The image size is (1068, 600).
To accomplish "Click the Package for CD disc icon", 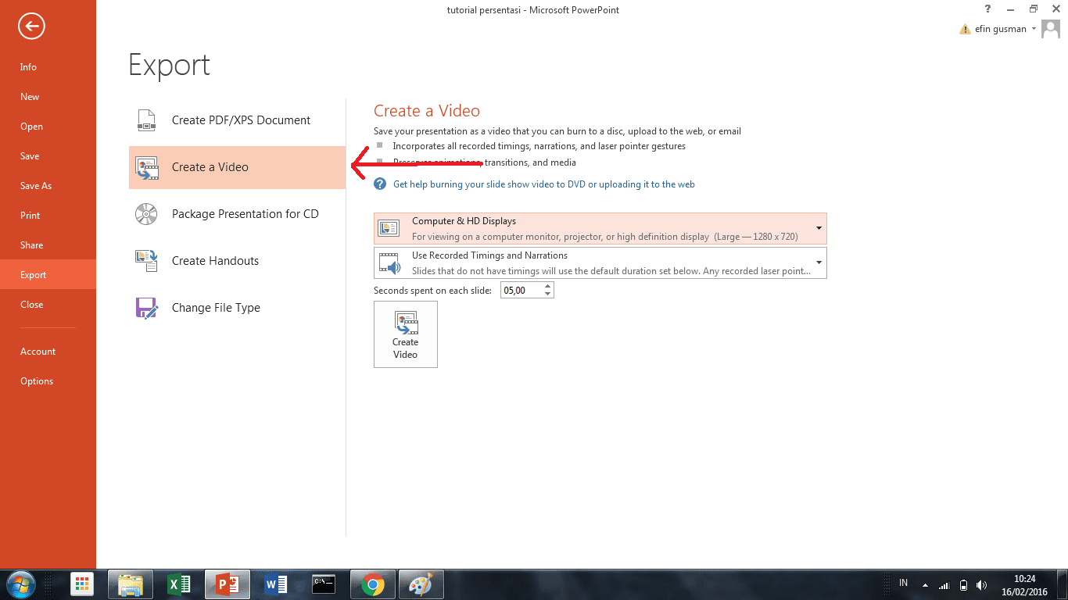I will (x=146, y=214).
